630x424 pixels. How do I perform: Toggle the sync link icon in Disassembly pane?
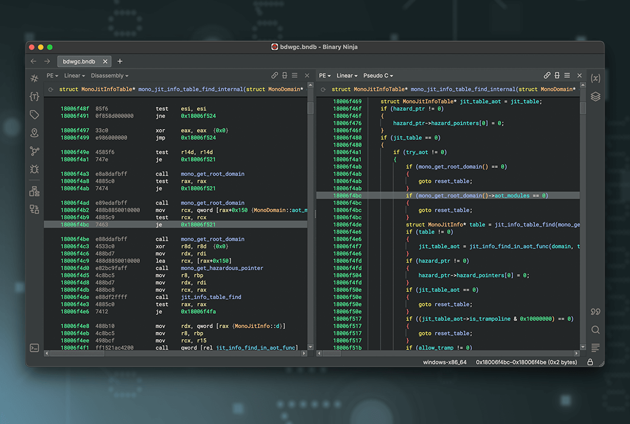click(274, 76)
